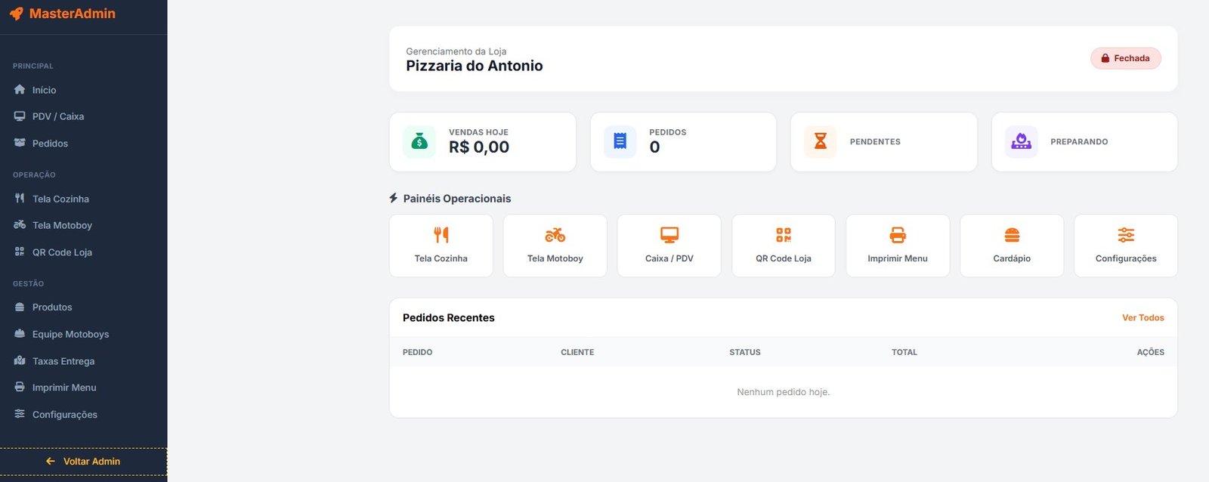1209x482 pixels.
Task: Click the Ver Todos link
Action: point(1143,318)
